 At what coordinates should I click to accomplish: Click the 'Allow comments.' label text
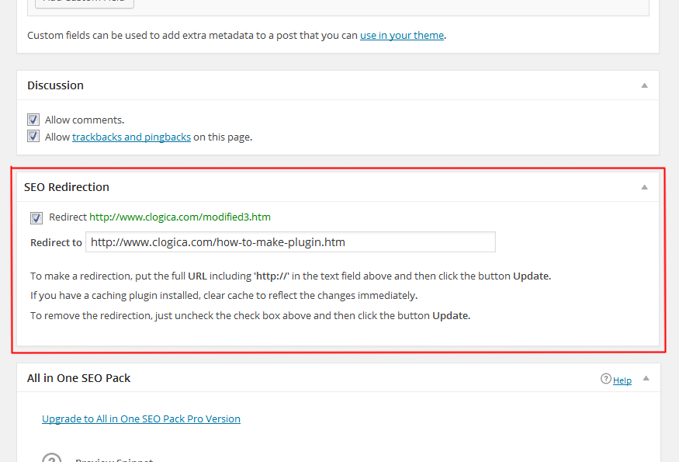pos(85,120)
